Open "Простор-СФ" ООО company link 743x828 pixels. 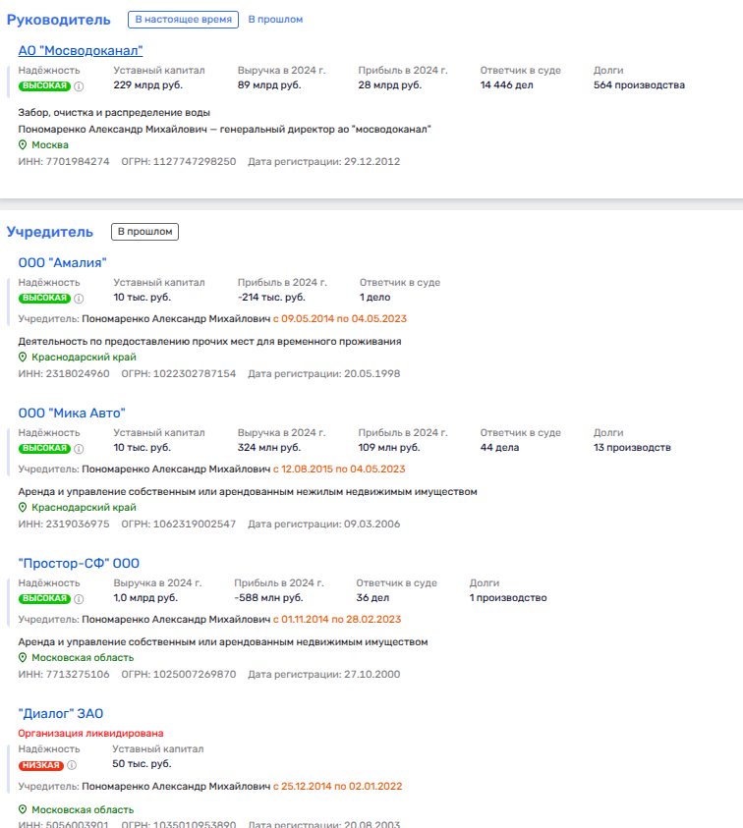coord(79,563)
